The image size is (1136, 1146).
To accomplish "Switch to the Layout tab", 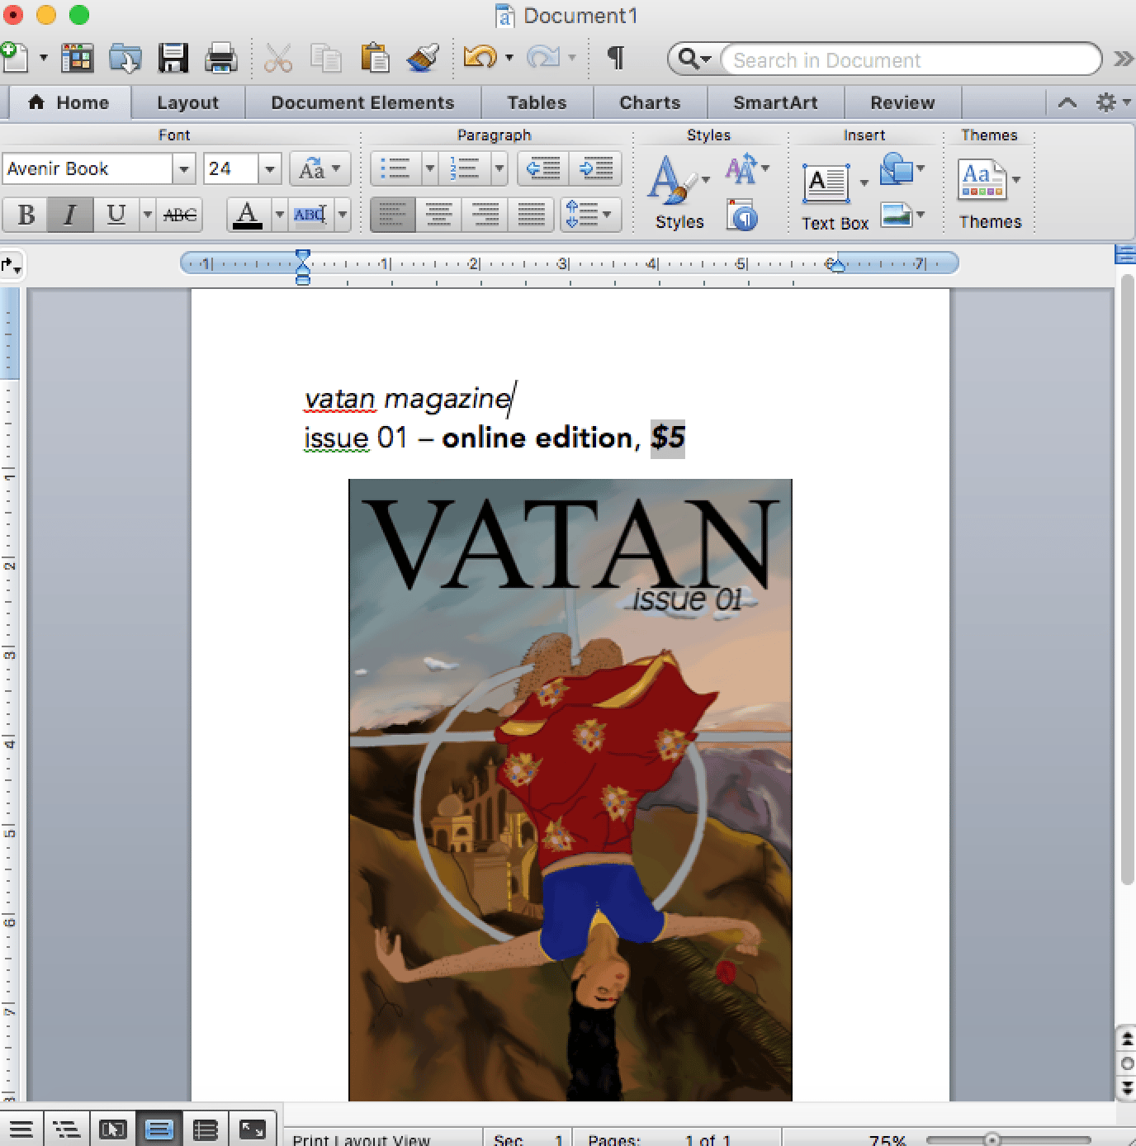I will pos(187,103).
